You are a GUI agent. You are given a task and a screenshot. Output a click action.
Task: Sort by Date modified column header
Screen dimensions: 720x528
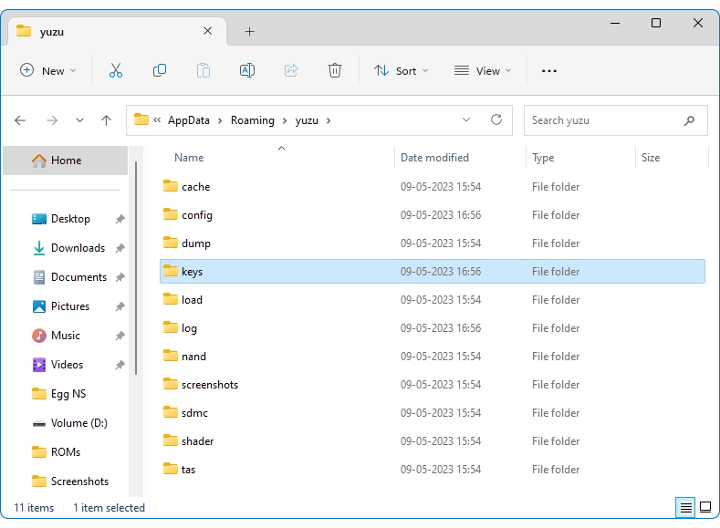[460, 158]
